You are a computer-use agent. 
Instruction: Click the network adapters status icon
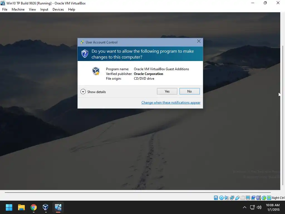point(232,198)
